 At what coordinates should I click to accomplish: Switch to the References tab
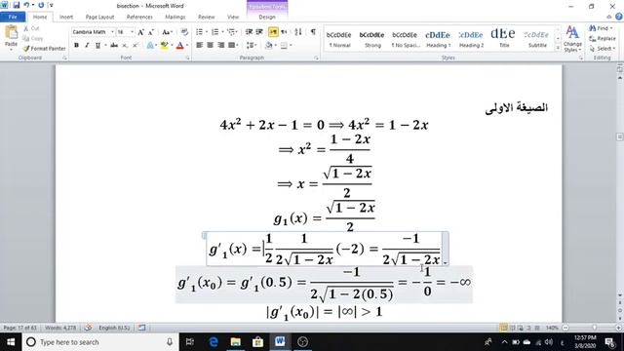click(139, 17)
